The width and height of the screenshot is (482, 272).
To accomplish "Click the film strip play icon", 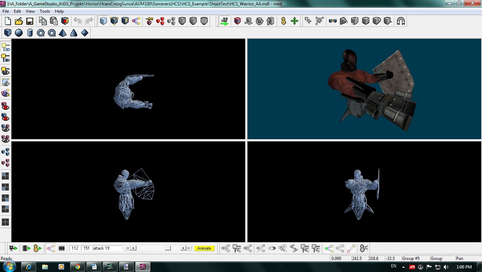I will (x=27, y=248).
